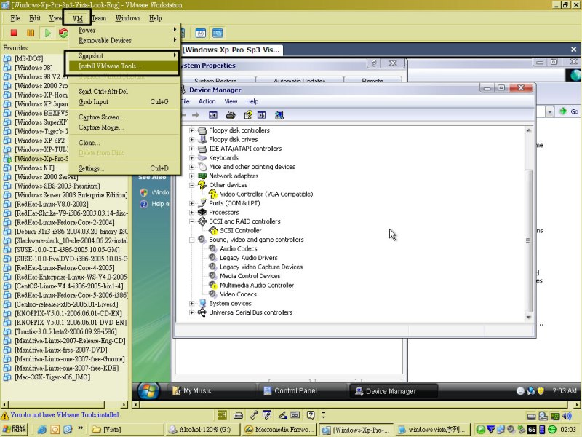
Task: Open the Snapshot submenu
Action: click(122, 56)
